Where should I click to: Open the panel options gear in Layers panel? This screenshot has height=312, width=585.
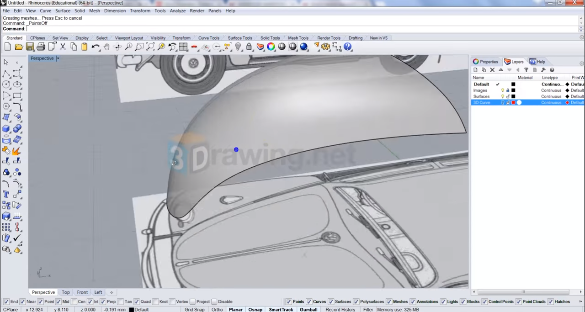(x=581, y=63)
